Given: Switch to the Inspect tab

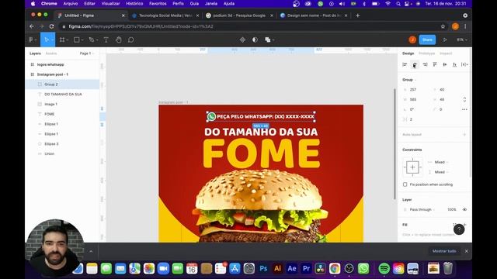Looking at the screenshot, I should [446, 53].
